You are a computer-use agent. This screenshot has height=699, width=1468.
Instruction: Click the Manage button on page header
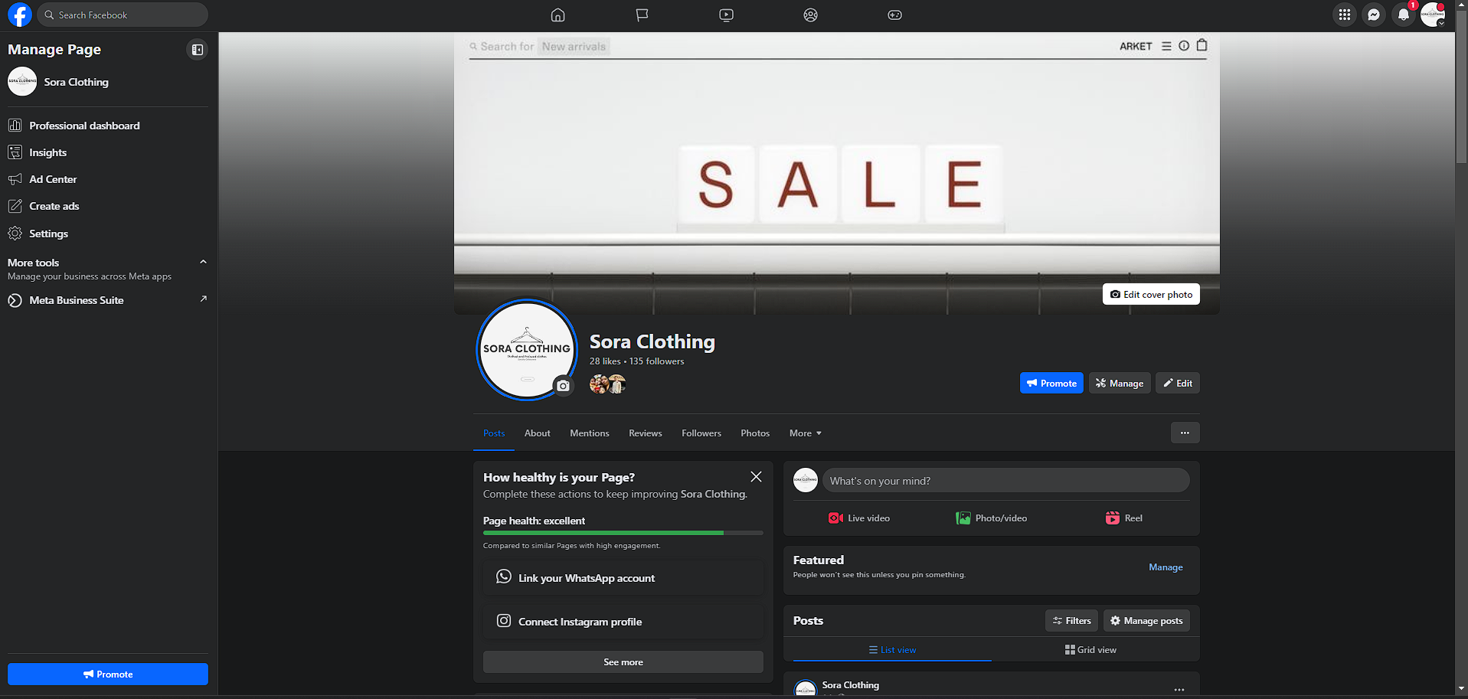tap(1120, 383)
